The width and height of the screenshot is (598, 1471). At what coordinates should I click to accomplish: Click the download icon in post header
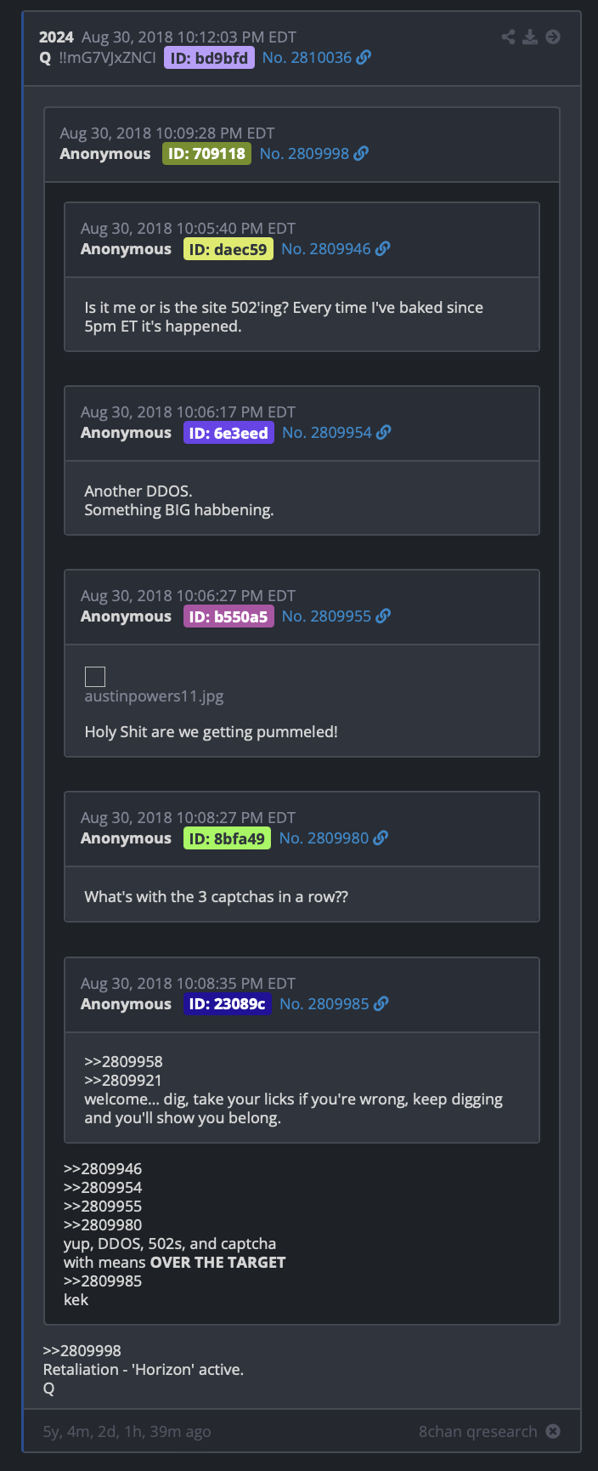click(x=530, y=37)
